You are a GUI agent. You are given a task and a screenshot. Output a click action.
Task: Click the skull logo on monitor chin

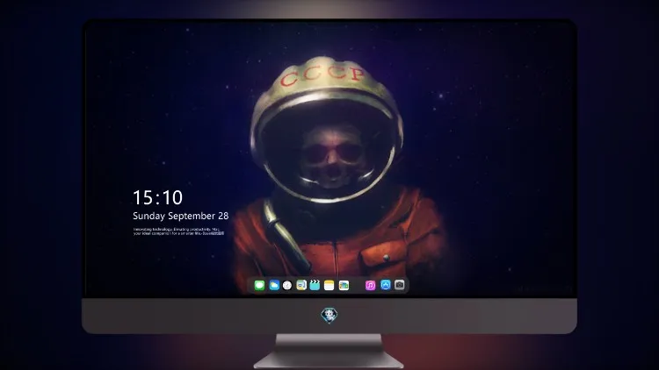pyautogui.click(x=329, y=316)
